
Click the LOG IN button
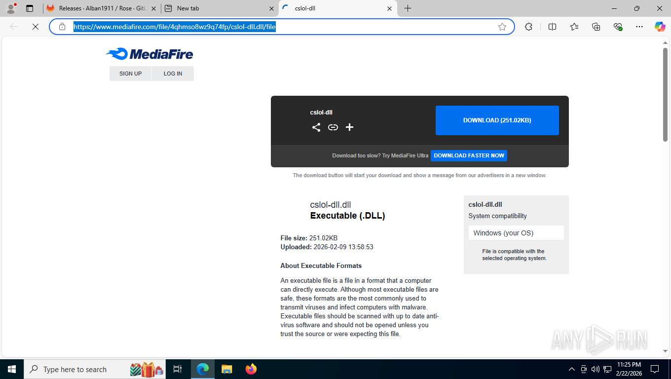pos(173,74)
